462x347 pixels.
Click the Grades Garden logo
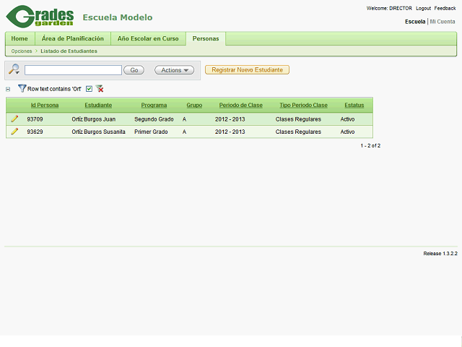click(x=40, y=17)
